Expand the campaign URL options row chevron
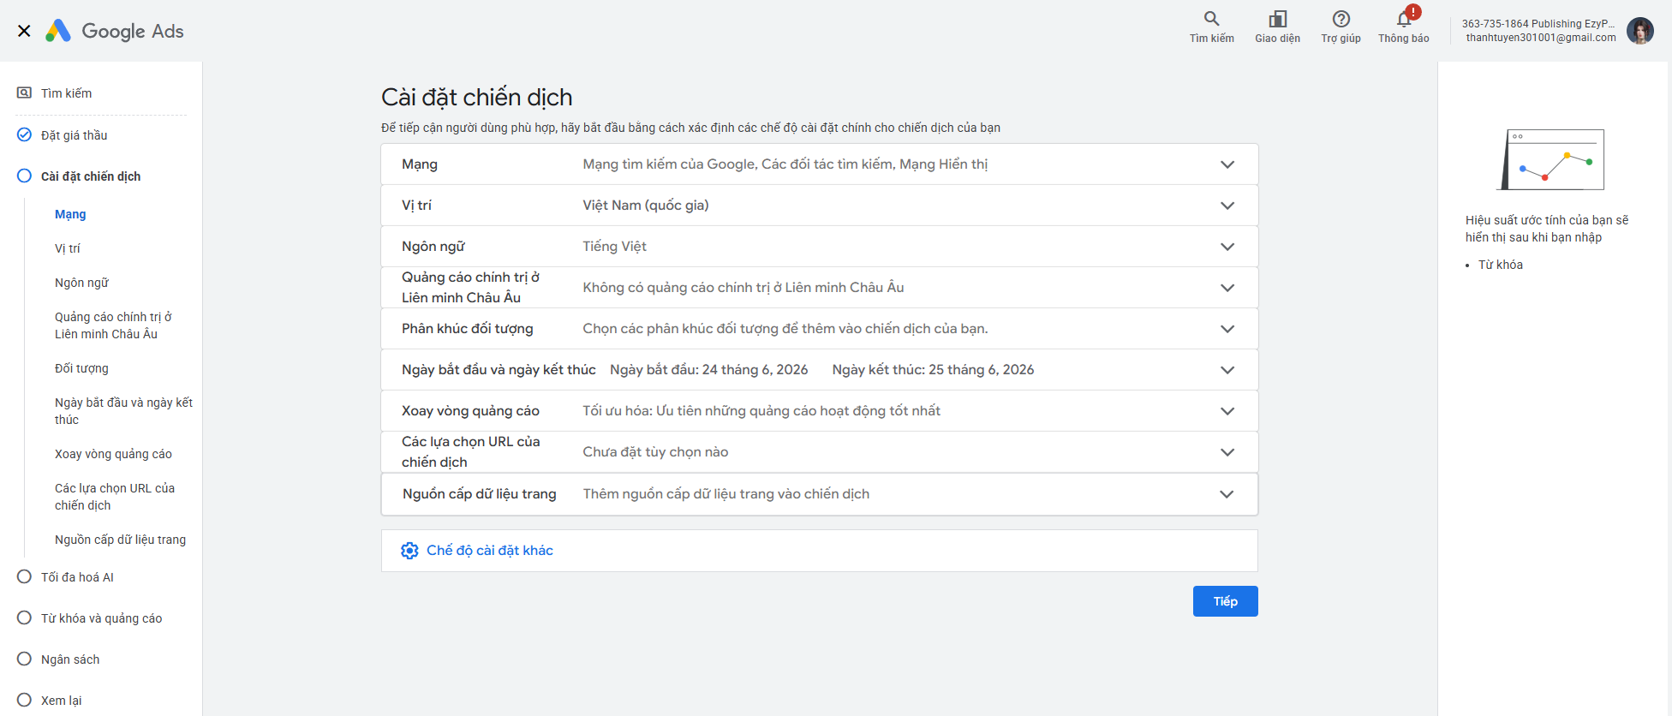The height and width of the screenshot is (716, 1672). click(1227, 452)
